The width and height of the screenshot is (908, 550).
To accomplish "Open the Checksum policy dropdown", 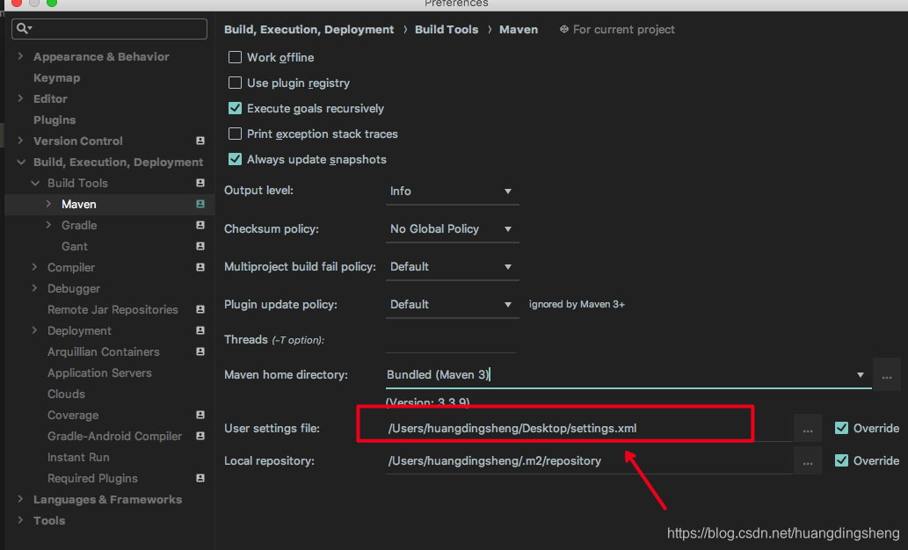I will pos(453,228).
